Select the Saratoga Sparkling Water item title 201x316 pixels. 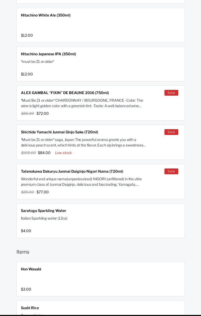pyautogui.click(x=44, y=211)
